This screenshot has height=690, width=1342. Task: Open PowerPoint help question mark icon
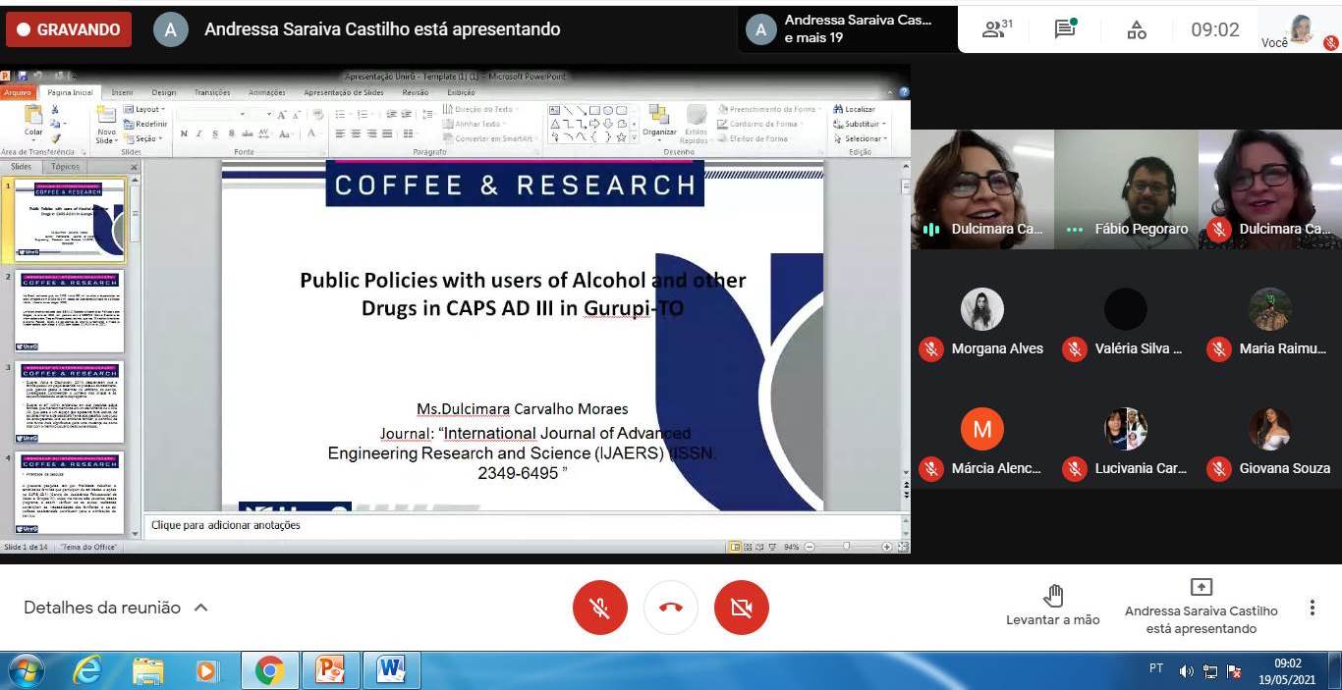[903, 92]
